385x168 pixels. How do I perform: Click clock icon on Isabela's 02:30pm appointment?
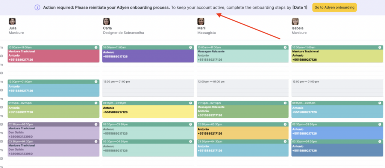(x=380, y=124)
